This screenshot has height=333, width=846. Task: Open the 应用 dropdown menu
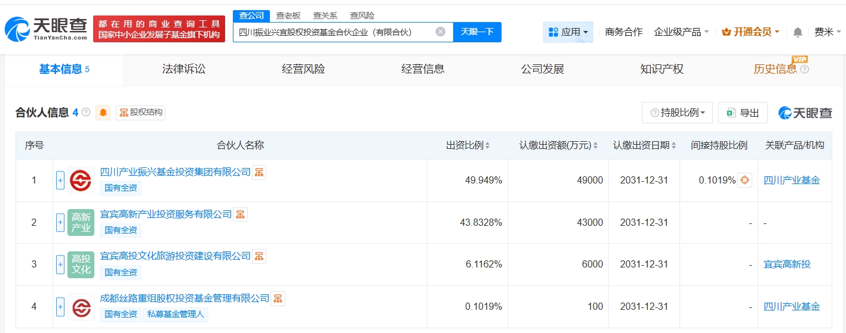tap(568, 32)
